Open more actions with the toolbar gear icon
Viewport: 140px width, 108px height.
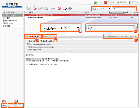70,8
